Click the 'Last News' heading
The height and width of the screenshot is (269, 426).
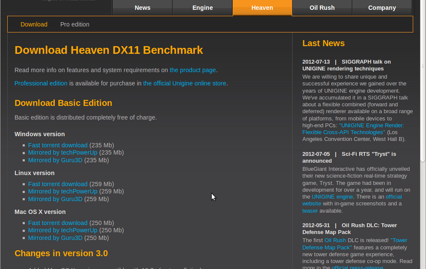tap(323, 44)
